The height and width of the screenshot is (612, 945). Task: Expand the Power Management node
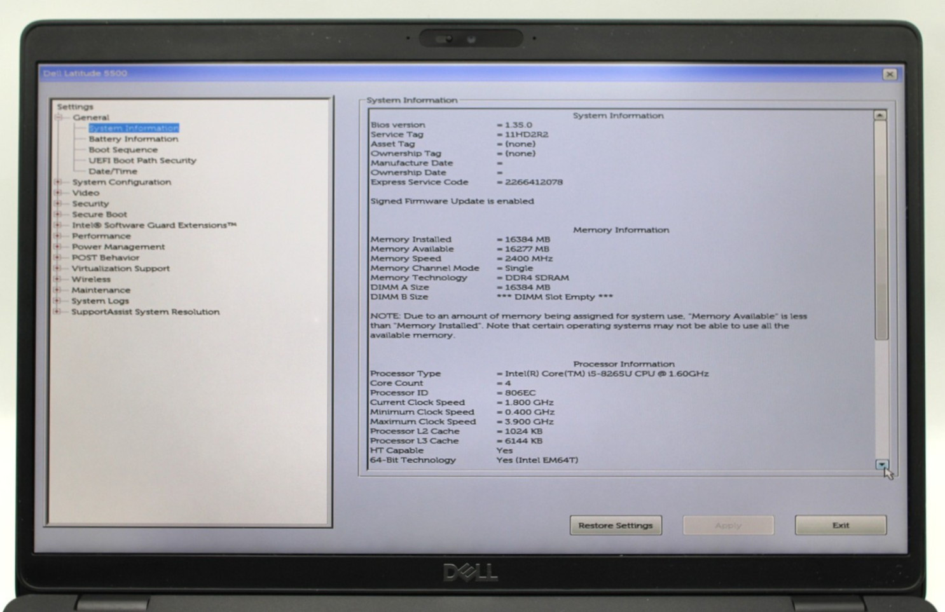(58, 247)
